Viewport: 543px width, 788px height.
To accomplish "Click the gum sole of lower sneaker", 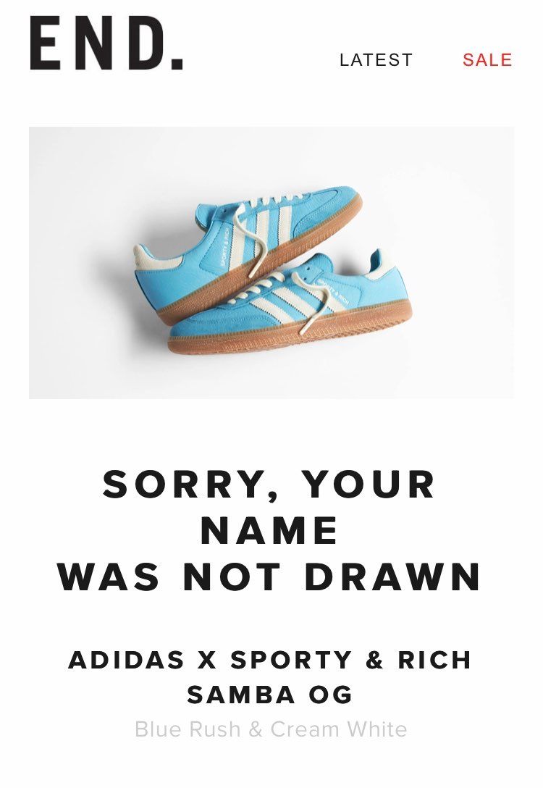I will coord(291,334).
